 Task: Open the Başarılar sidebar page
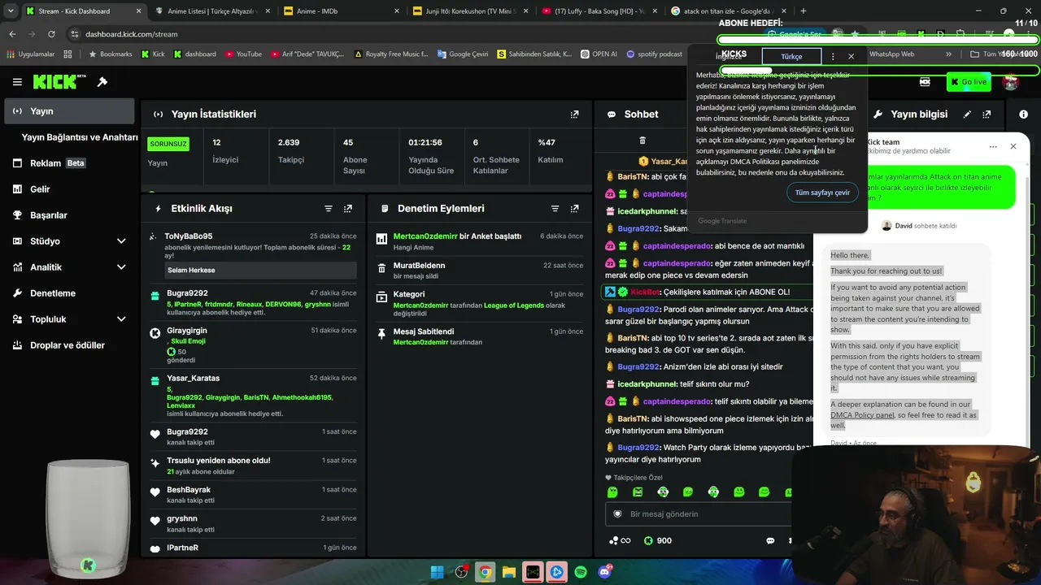coord(69,215)
